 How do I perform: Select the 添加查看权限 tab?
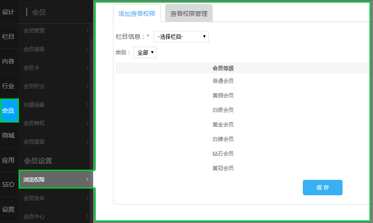pyautogui.click(x=137, y=14)
